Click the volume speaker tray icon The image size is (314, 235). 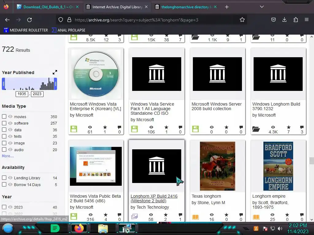point(280,228)
